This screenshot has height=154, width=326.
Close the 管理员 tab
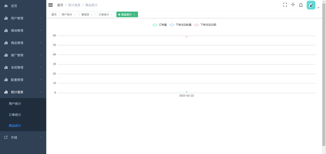(92, 15)
